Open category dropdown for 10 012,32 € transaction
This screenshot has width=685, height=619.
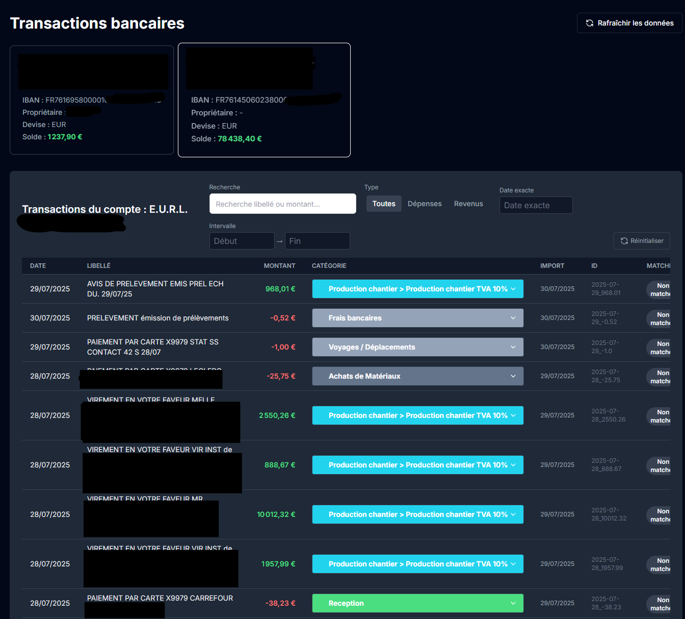417,514
